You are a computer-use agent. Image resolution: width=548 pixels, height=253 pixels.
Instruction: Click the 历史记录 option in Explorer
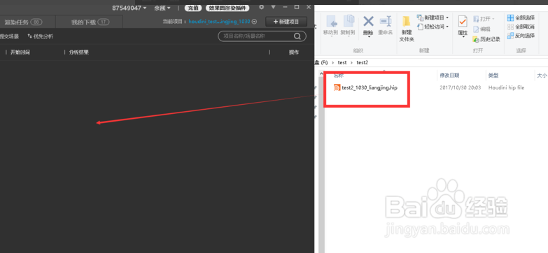click(x=486, y=39)
